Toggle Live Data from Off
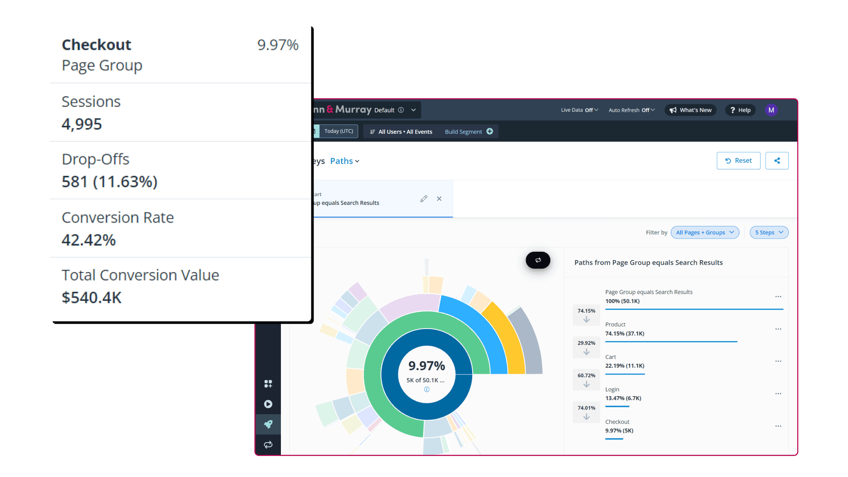 tap(579, 110)
